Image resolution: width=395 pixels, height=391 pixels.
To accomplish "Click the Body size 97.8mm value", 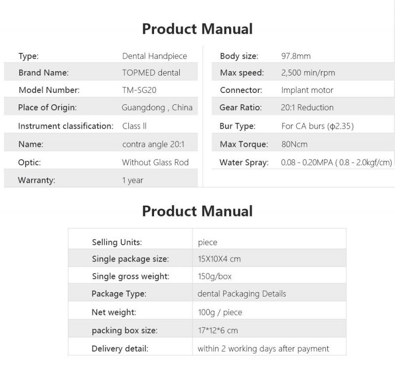I will 296,56.
